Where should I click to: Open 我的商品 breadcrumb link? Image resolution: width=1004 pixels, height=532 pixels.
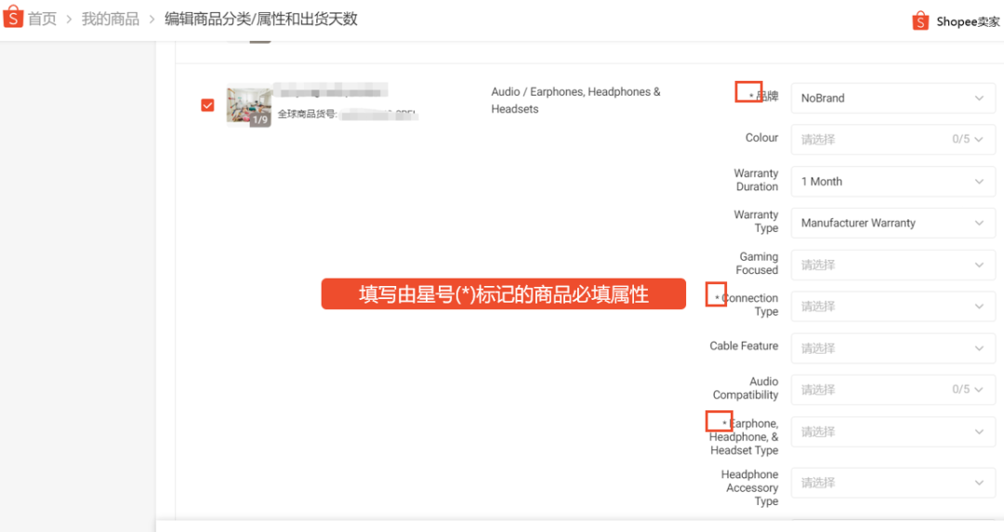110,19
